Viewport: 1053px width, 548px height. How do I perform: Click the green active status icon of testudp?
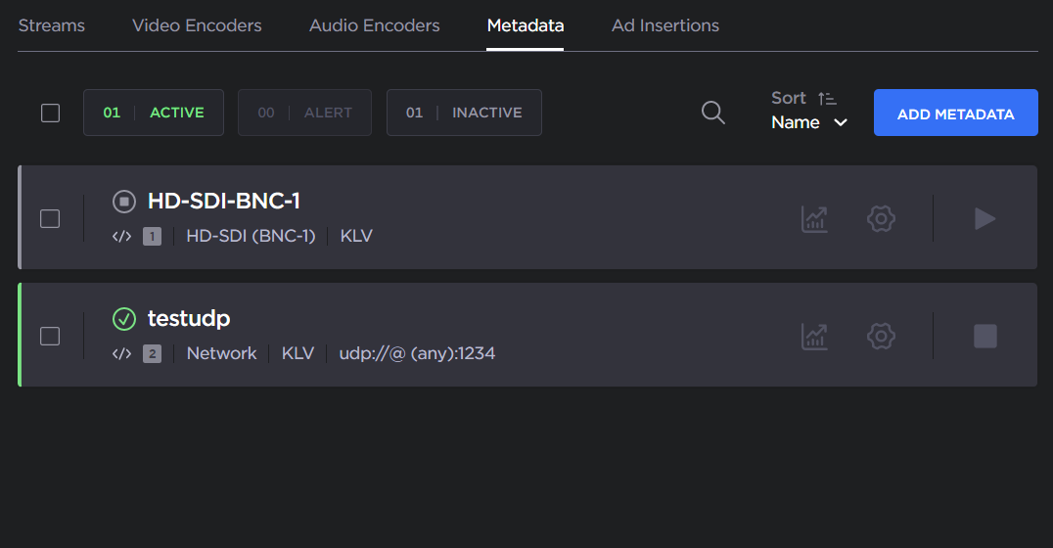click(x=124, y=319)
